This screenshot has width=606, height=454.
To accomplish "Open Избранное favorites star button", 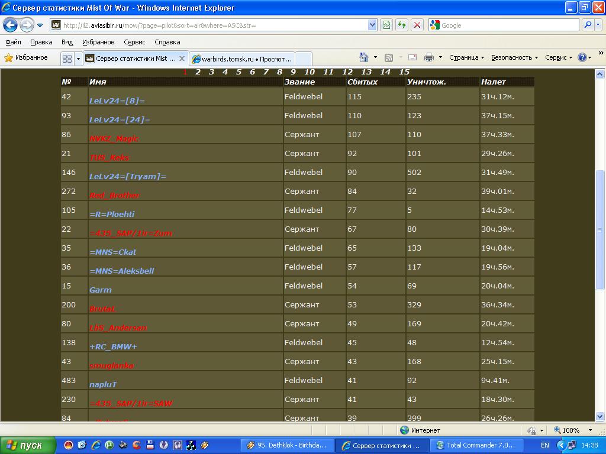I will (26, 57).
